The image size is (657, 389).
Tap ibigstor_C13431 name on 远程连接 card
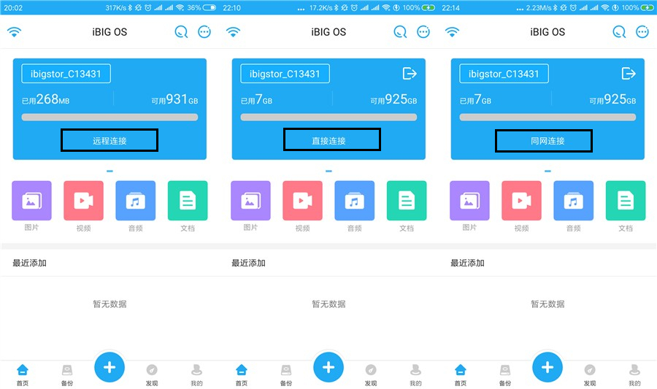[66, 74]
